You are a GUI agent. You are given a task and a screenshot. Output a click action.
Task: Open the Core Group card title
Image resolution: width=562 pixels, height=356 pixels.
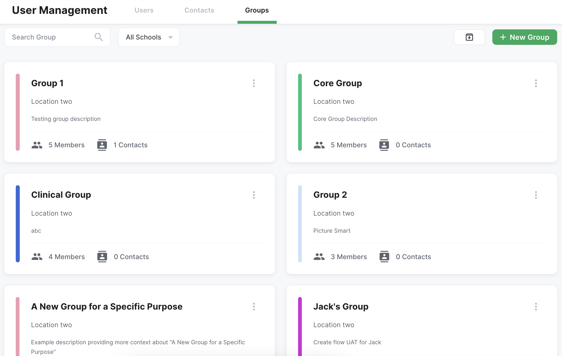click(338, 83)
